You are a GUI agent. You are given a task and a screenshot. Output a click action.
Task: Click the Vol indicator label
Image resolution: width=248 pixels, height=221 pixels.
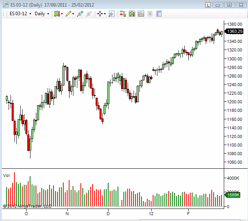tap(6, 175)
